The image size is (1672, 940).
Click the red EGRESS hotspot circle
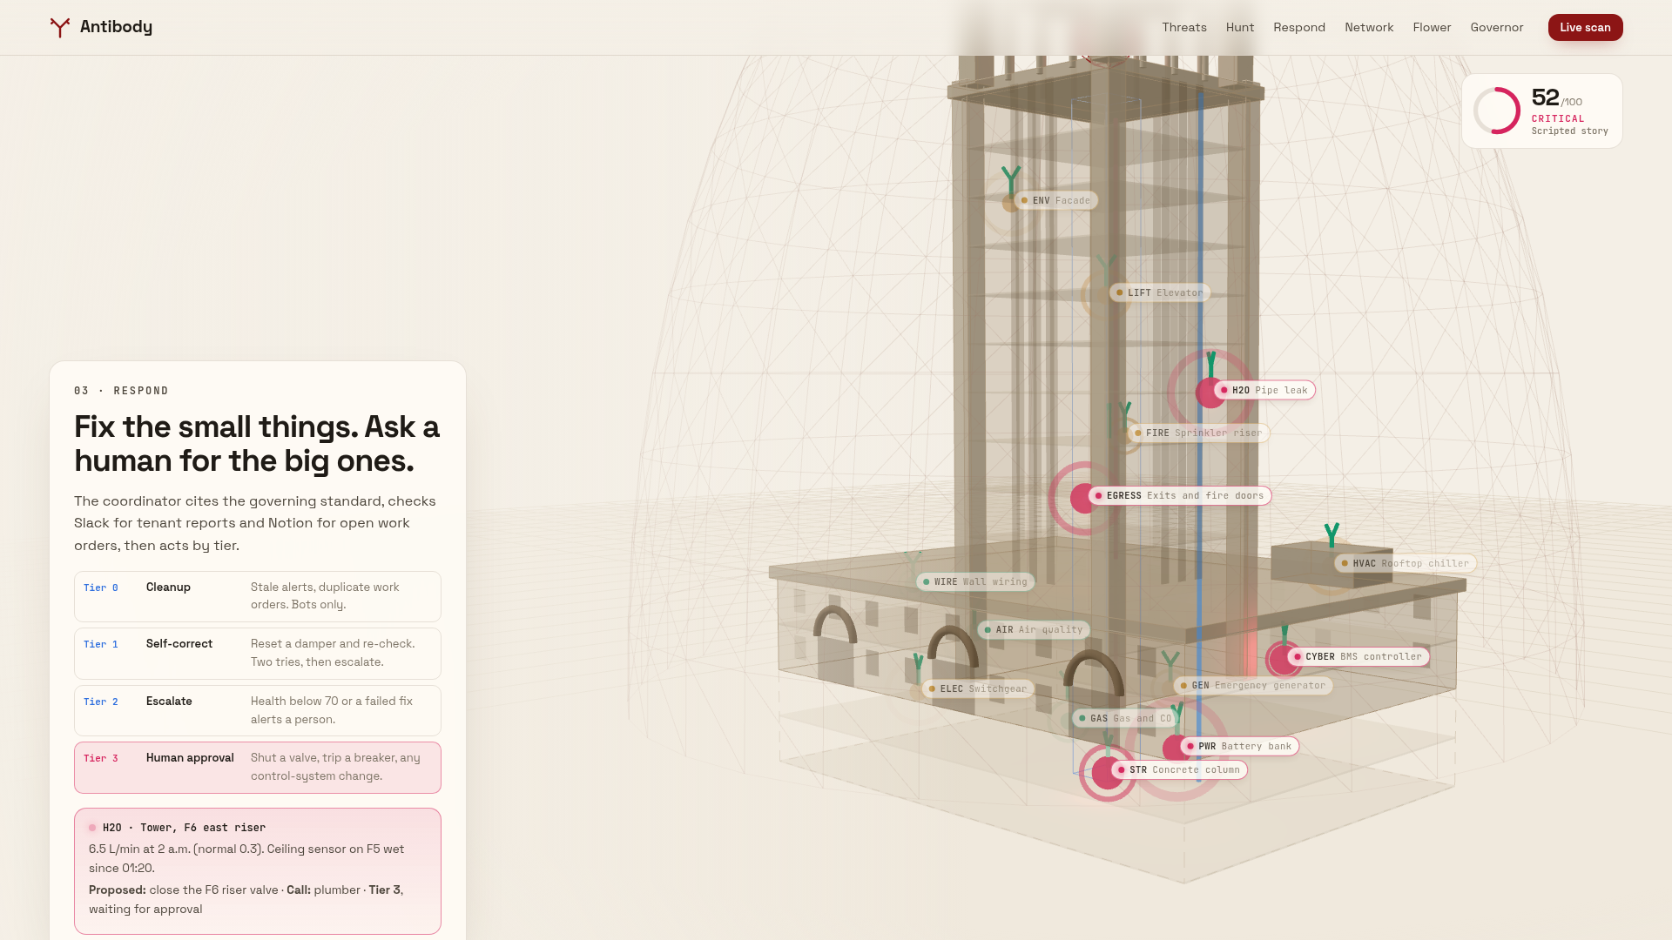coord(1084,498)
